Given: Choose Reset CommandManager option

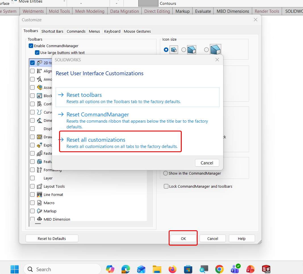Looking at the screenshot, I should [x=137, y=120].
